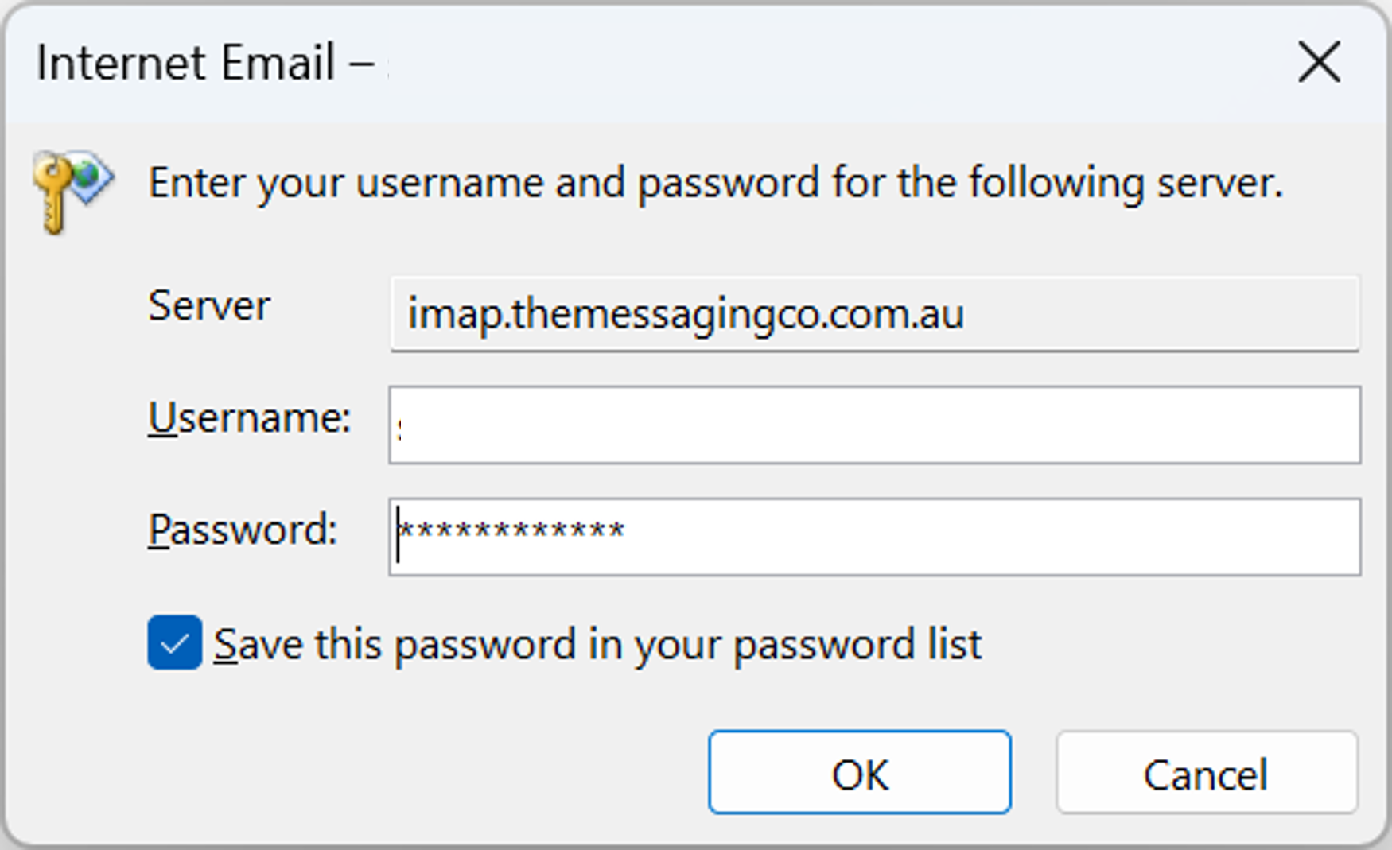1392x850 pixels.
Task: Click inside the Username text field
Action: [x=875, y=423]
